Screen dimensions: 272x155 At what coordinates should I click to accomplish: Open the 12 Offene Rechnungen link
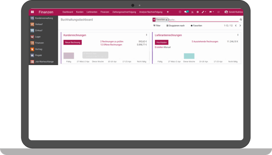111,45
